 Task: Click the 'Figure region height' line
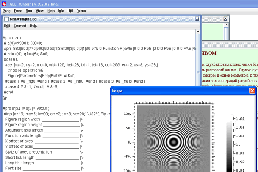pyautogui.click(x=44, y=125)
